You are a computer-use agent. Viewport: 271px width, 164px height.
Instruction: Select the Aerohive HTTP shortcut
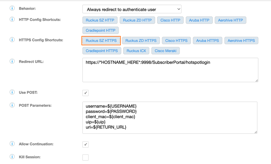[x=230, y=20]
